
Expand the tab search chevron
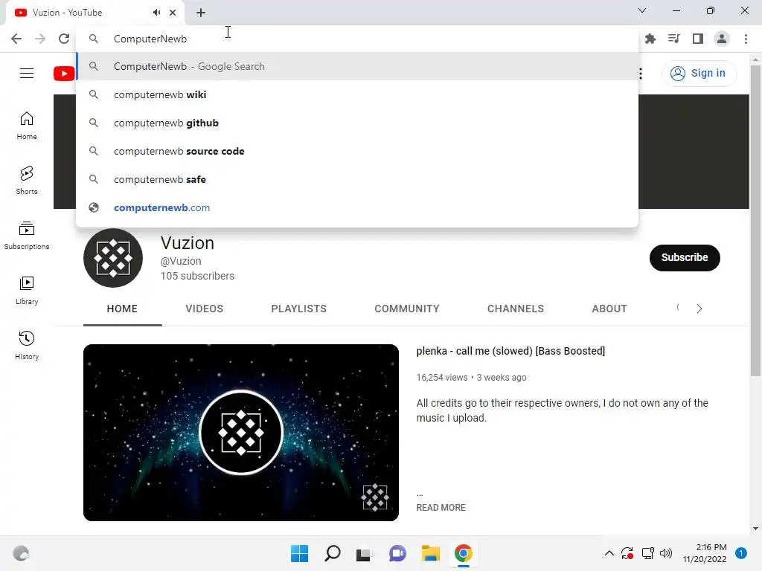(x=642, y=10)
